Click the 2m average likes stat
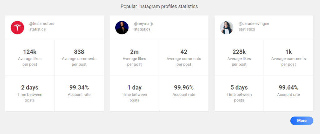The height and width of the screenshot is (134, 320). 134,58
